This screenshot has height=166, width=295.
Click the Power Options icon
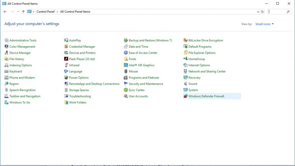(x=66, y=78)
